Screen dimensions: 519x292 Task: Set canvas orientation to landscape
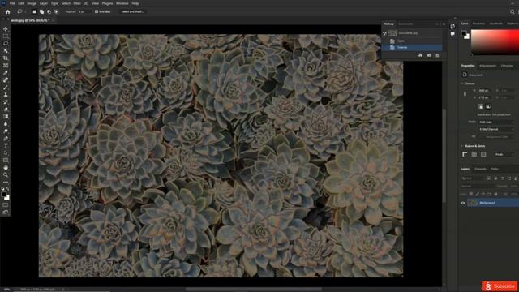click(488, 106)
